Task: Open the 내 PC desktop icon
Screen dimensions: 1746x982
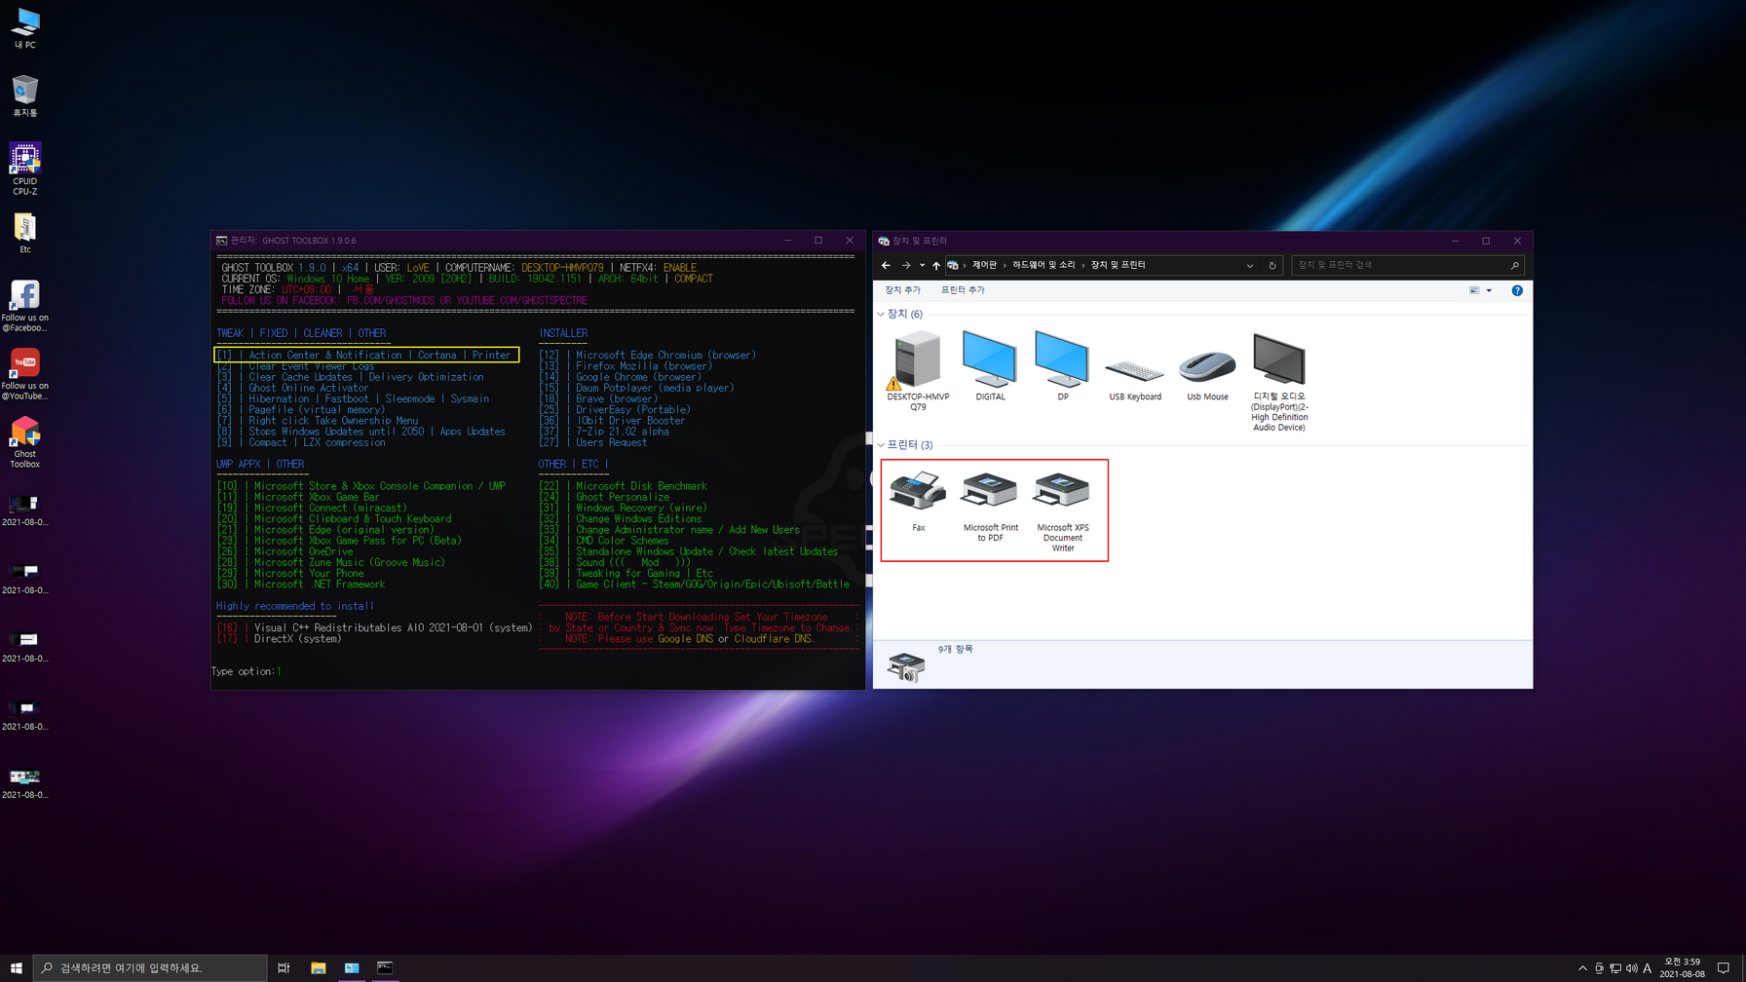Action: pyautogui.click(x=25, y=27)
